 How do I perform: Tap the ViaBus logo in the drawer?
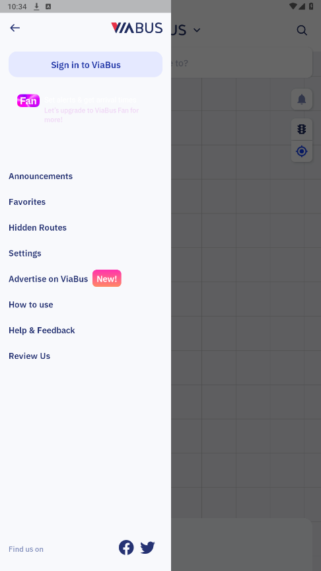pyautogui.click(x=137, y=28)
